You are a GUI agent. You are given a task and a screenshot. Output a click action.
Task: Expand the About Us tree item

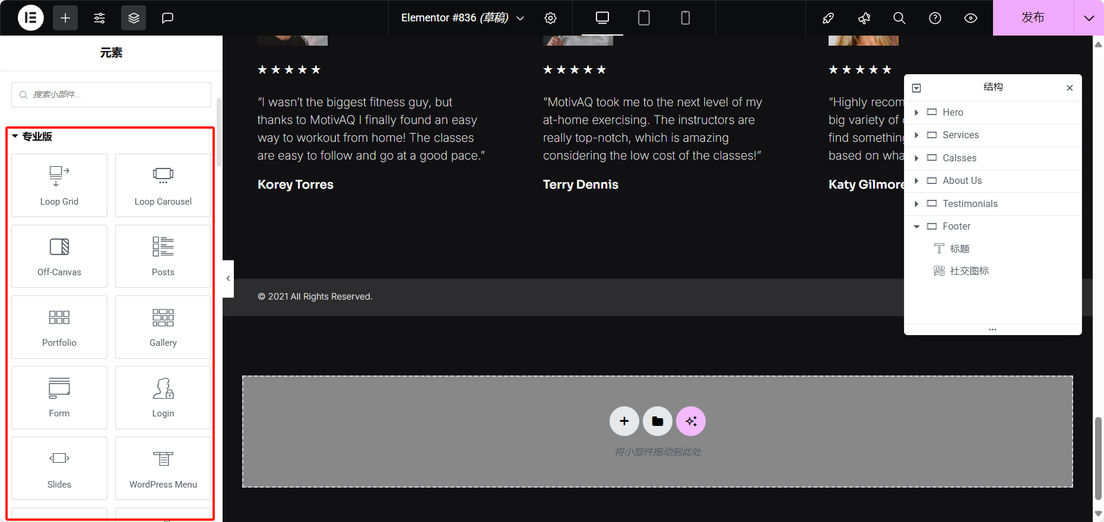click(916, 181)
